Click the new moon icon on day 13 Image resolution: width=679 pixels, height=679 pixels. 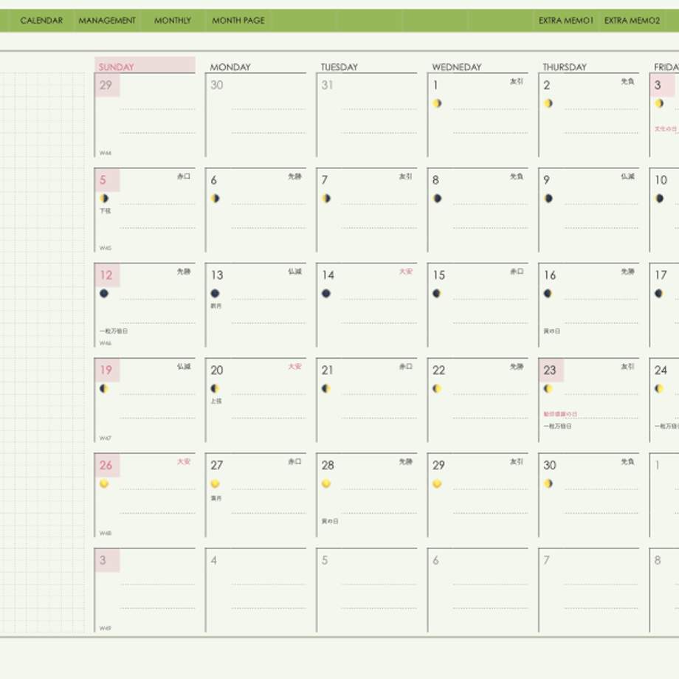pos(216,293)
